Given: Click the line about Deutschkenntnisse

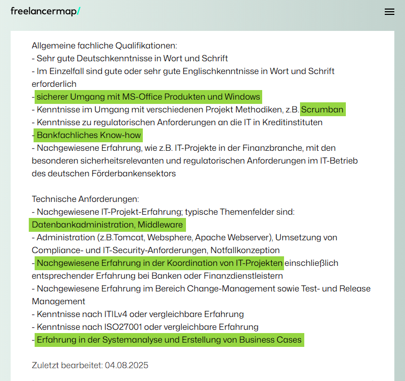Looking at the screenshot, I should pyautogui.click(x=129, y=59).
